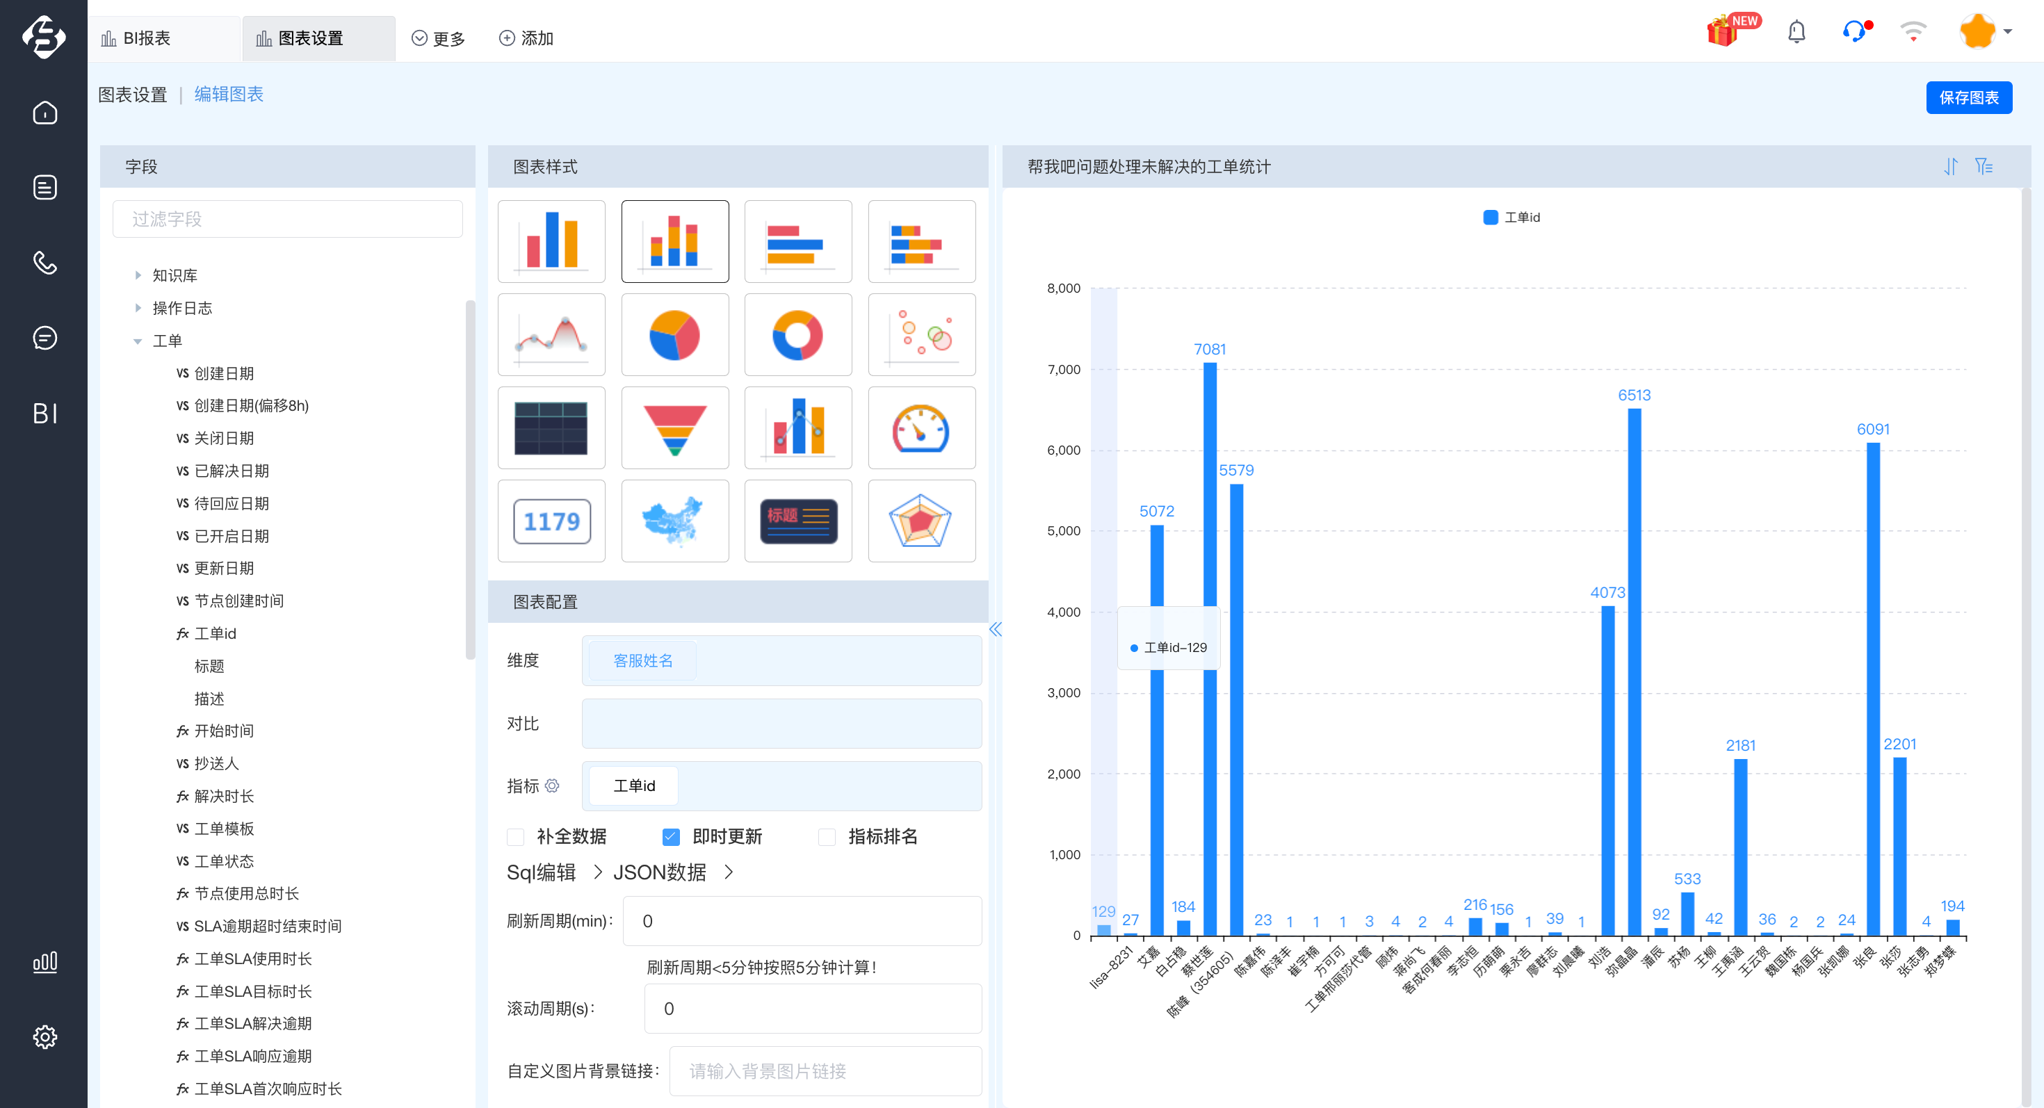Enable the 补全数据 checkbox
This screenshot has height=1108, width=2044.
[x=516, y=837]
